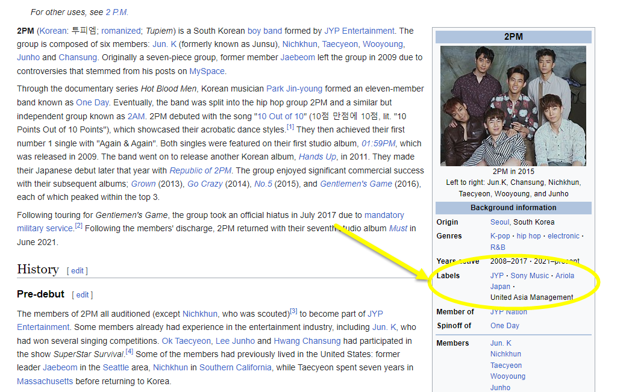Open the Sony Music label link

tap(530, 276)
